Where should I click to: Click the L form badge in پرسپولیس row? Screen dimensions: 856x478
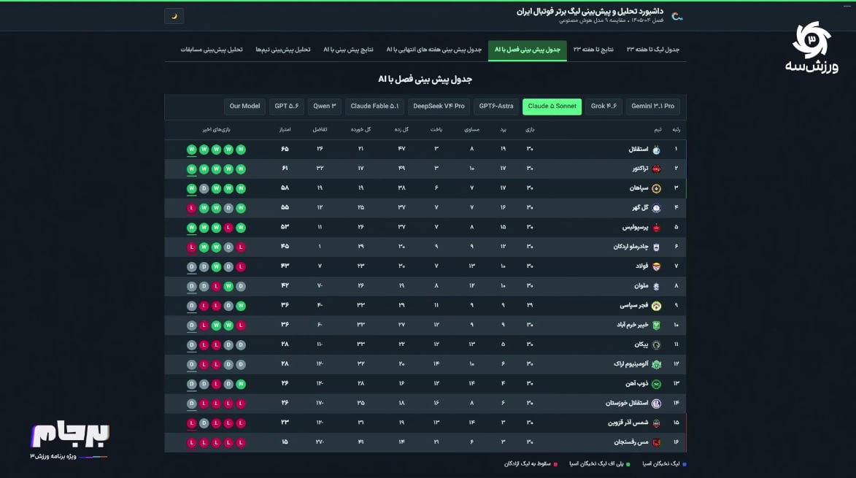(x=228, y=228)
